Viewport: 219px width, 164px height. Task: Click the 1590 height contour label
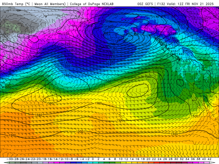[x=50, y=103]
